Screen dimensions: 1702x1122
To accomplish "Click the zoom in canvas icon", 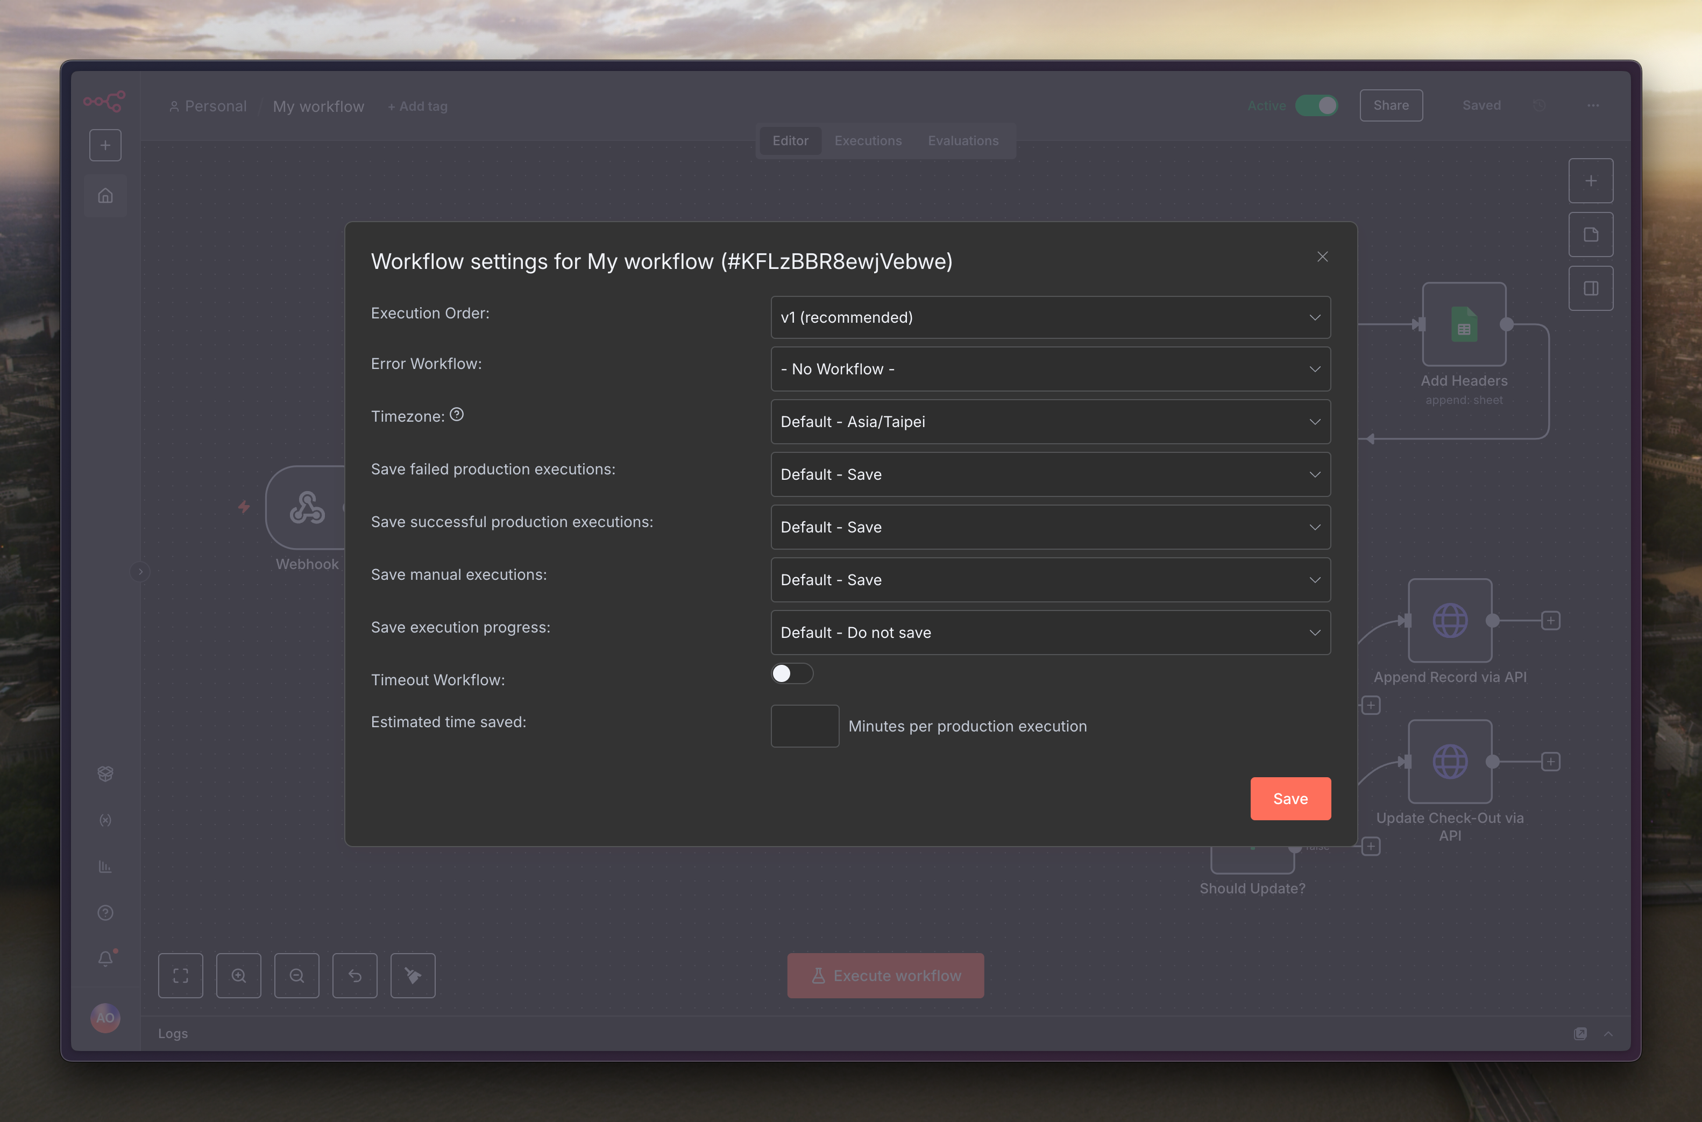I will [238, 975].
